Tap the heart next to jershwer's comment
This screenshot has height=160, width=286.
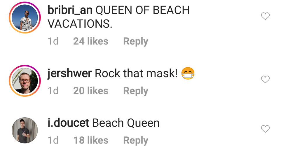pyautogui.click(x=265, y=79)
